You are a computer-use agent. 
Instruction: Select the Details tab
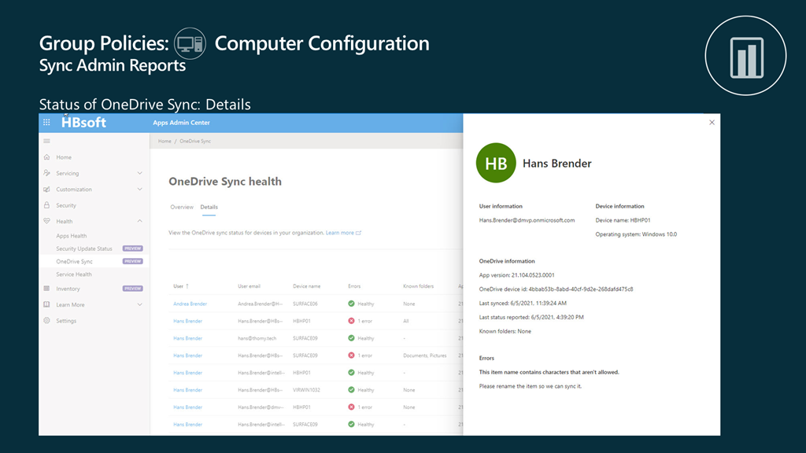coord(209,207)
